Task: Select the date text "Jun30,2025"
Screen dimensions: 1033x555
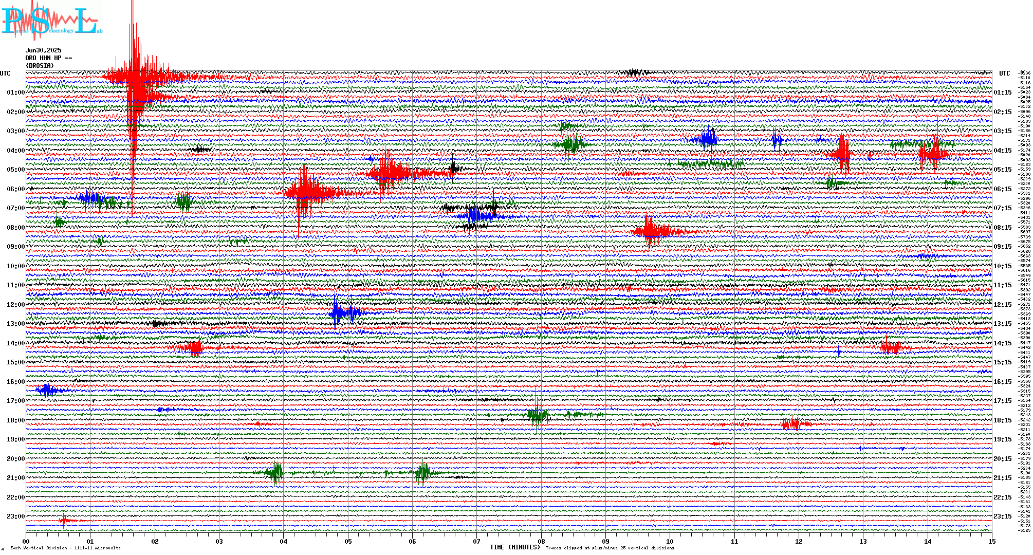Action: pos(44,50)
